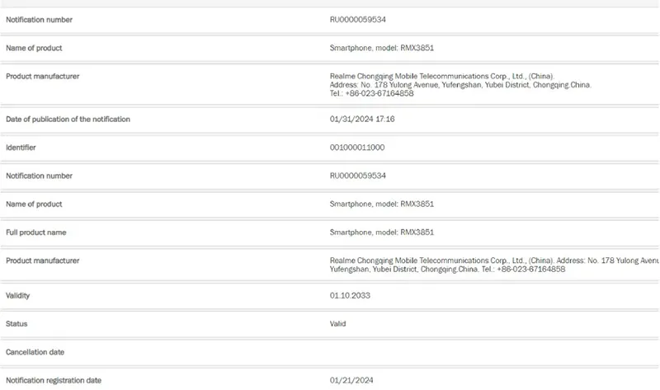The width and height of the screenshot is (660, 390).
Task: Click the Tel. +86-023-67164858 line in first manufacturer block
Action: click(372, 94)
